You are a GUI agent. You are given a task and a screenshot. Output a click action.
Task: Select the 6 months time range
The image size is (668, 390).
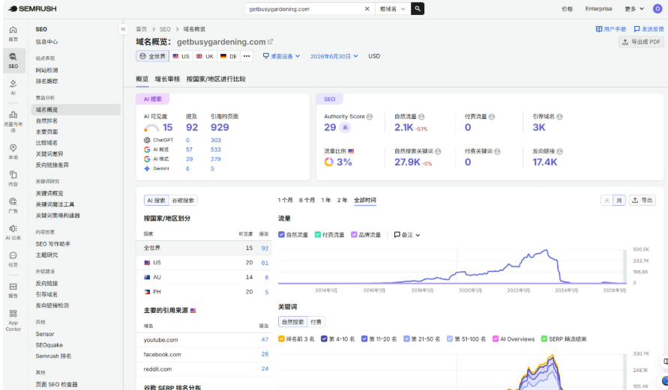coord(307,201)
